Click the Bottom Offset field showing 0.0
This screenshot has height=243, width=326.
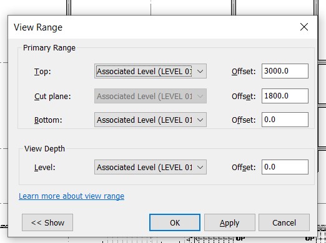285,120
